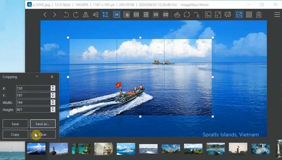The image size is (282, 160).
Task: Rotate image counterclockwise
Action: (66, 15)
